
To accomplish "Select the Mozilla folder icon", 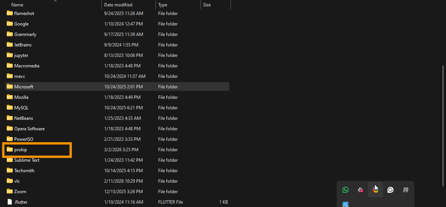I will (10, 97).
